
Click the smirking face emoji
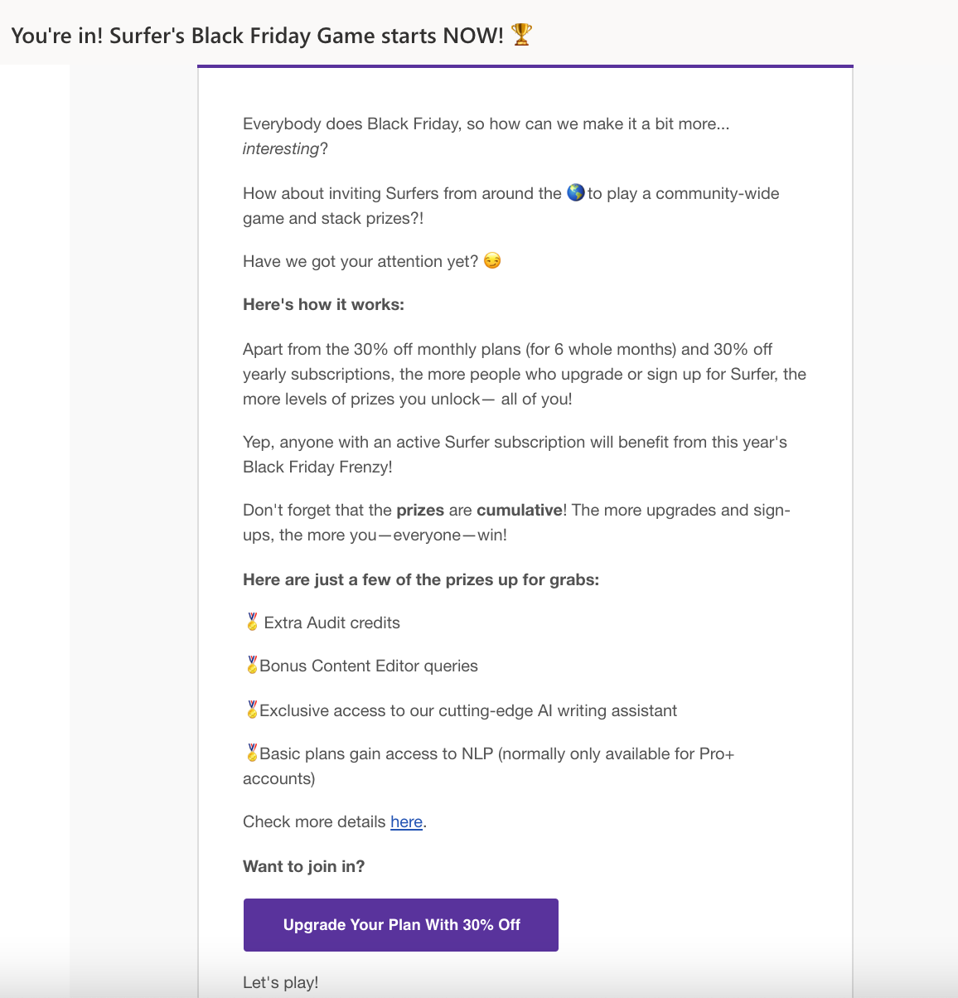(x=492, y=261)
